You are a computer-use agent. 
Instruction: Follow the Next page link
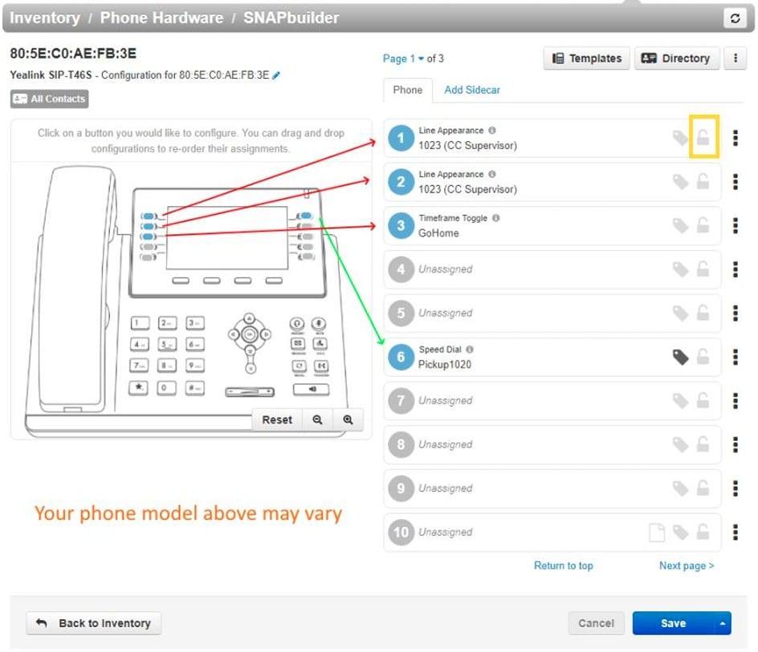pyautogui.click(x=686, y=565)
